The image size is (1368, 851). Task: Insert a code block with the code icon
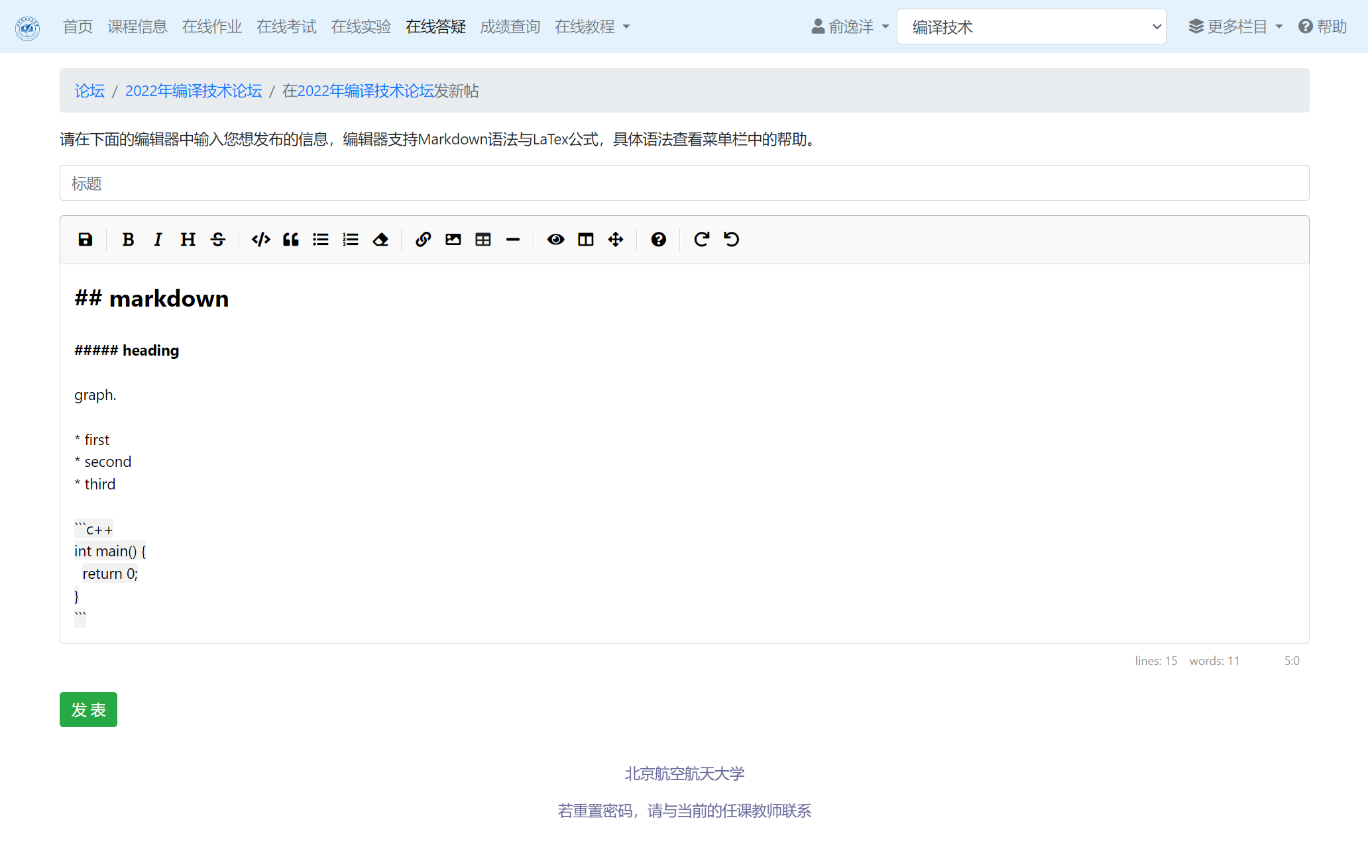click(261, 240)
